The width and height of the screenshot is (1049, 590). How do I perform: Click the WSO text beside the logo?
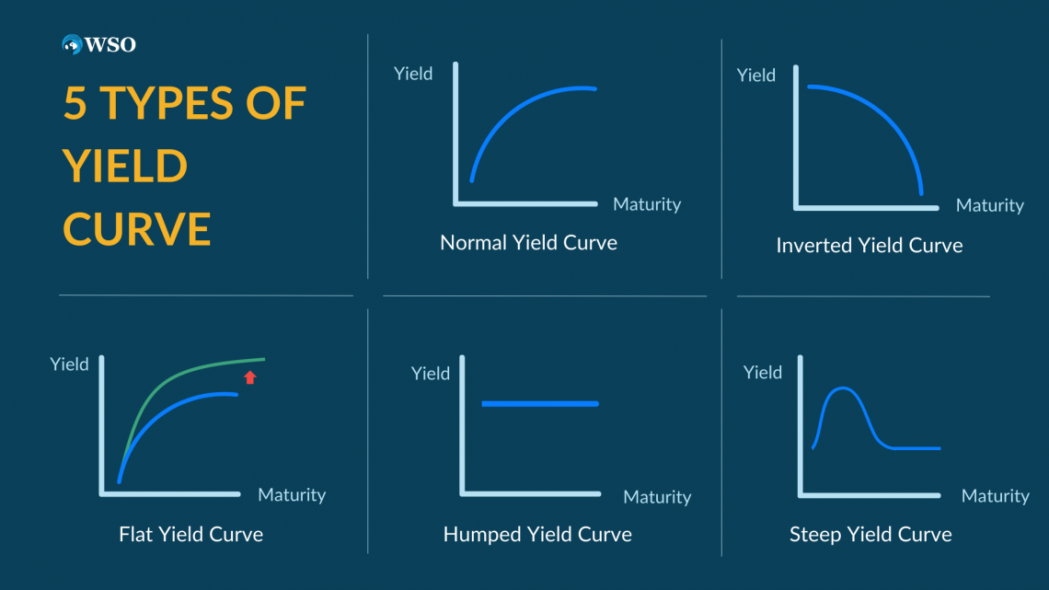pos(110,45)
